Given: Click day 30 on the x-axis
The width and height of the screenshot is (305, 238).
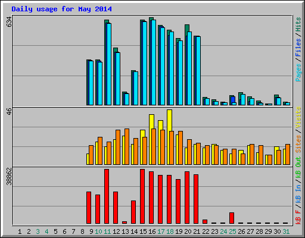Looking at the screenshot, I should tap(277, 231).
